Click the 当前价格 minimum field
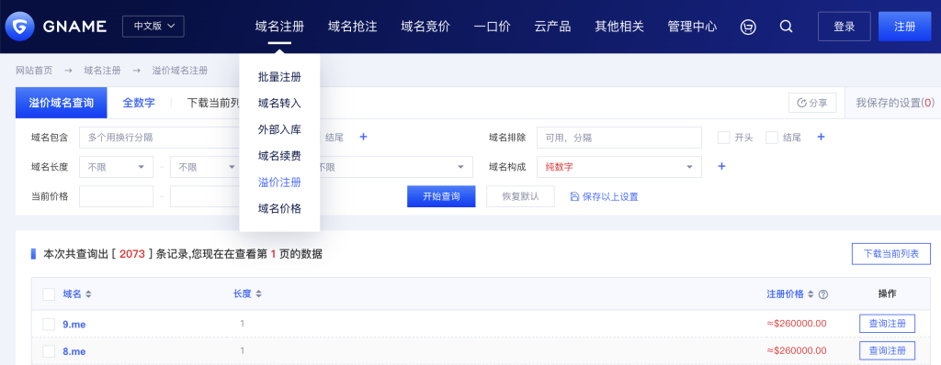 tap(117, 196)
